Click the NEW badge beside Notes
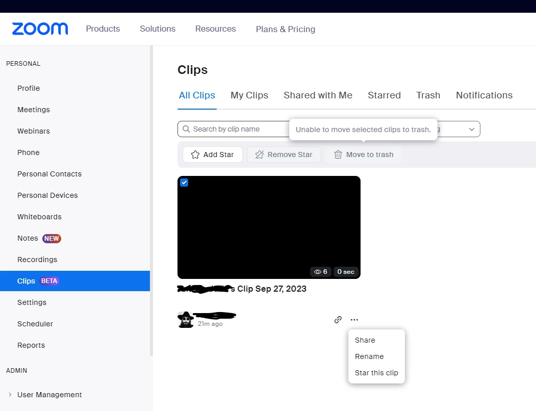Image resolution: width=536 pixels, height=411 pixels. pyautogui.click(x=52, y=238)
